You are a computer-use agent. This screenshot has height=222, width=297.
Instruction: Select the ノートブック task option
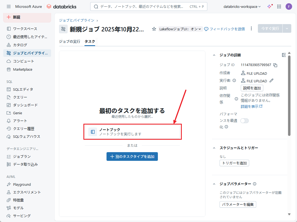[132, 132]
